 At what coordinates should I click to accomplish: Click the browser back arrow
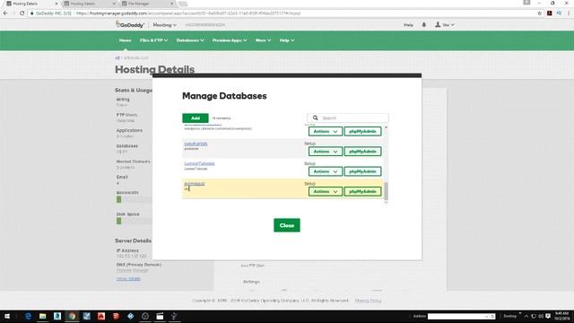click(5, 13)
